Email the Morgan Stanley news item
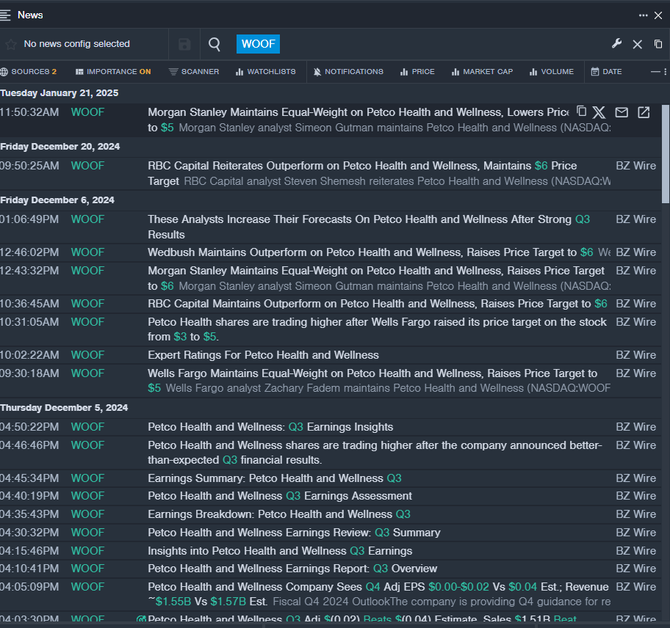Viewport: 670px width, 628px height. pyautogui.click(x=622, y=112)
